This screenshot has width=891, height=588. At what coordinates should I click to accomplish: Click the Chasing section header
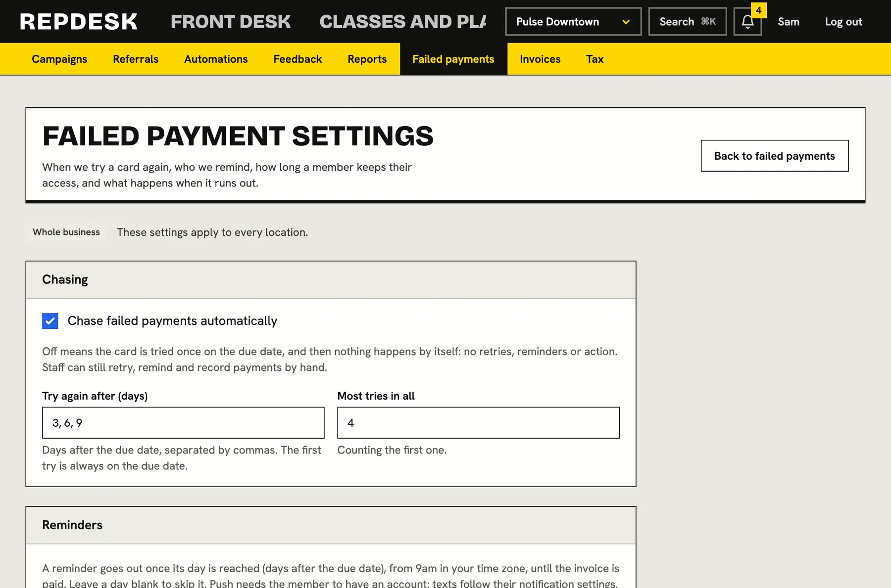tap(331, 280)
